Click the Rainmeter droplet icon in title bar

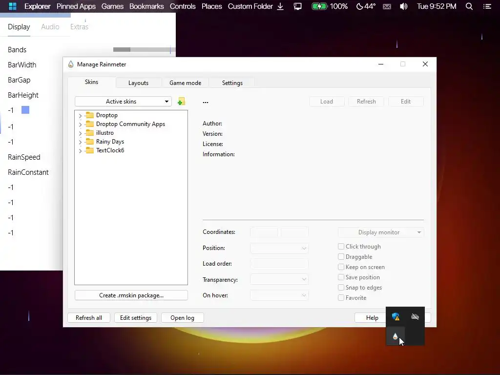(71, 64)
